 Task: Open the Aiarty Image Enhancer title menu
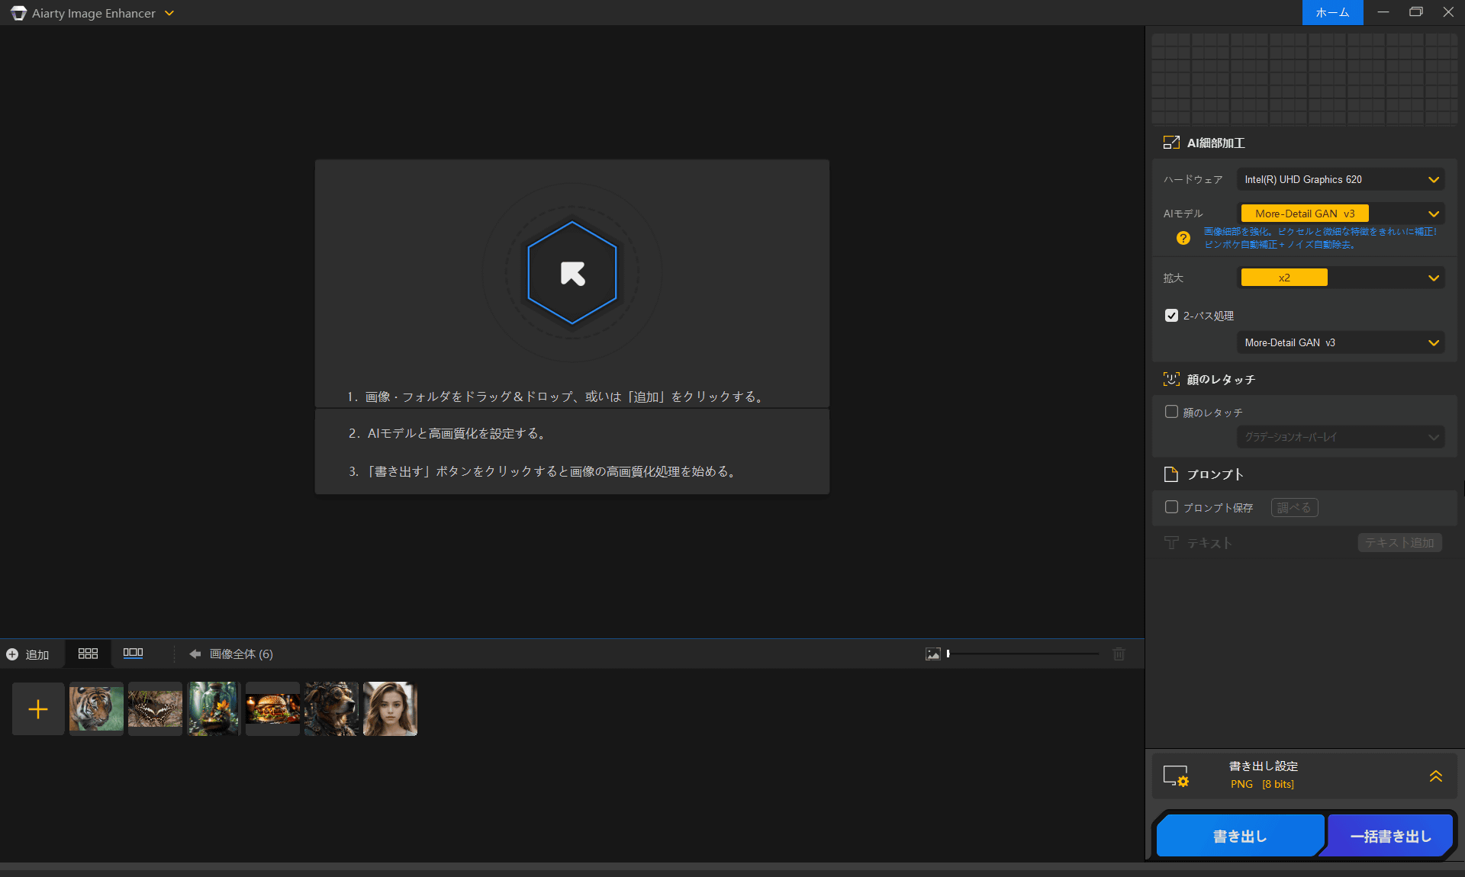coord(169,13)
